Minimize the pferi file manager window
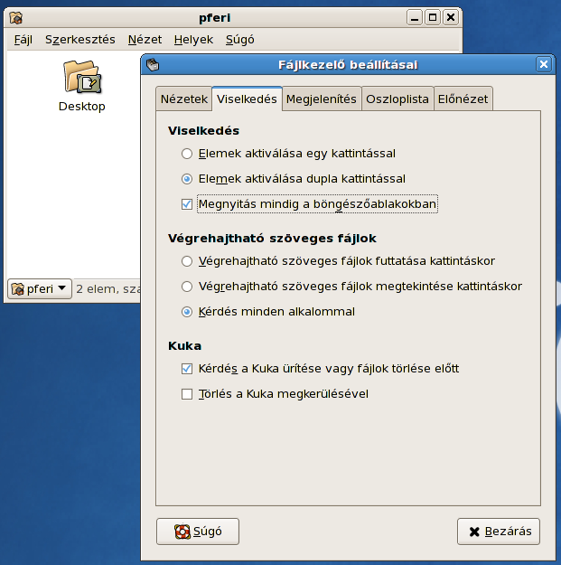Image resolution: width=561 pixels, height=565 pixels. (x=415, y=17)
